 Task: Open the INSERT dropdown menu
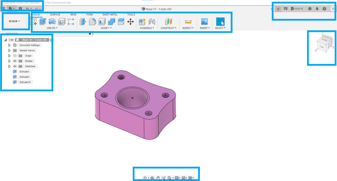(205, 28)
